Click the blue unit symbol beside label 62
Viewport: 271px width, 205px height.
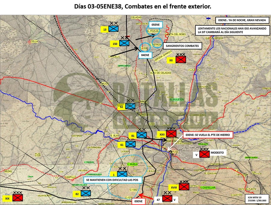130,106
